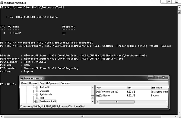Minimize the Windows PowerShell window
This screenshot has height=118, width=181.
coord(164,2)
